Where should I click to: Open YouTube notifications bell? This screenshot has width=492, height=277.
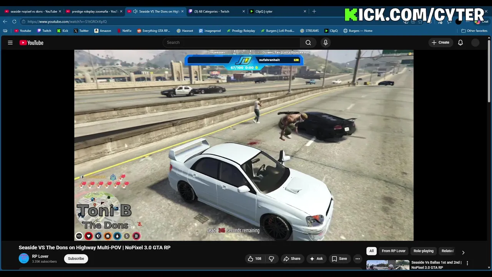tap(460, 42)
